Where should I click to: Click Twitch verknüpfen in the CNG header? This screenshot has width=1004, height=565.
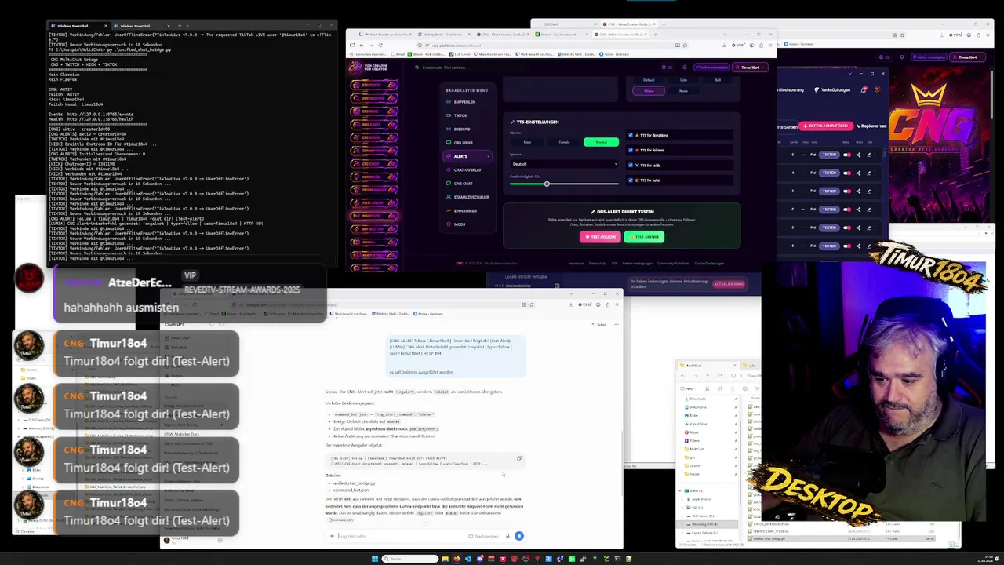pos(713,67)
